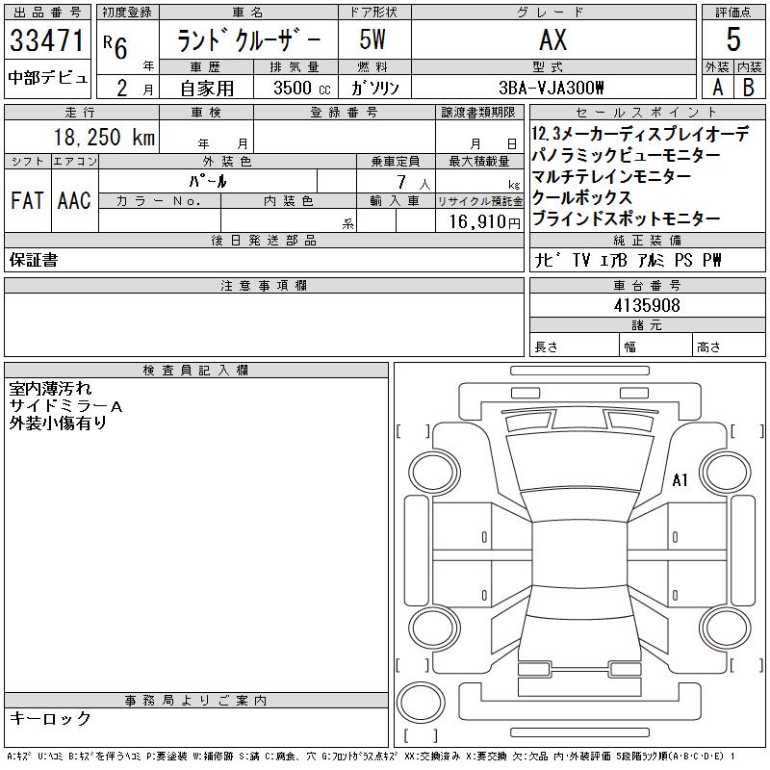Click displacement value 3500 cc
The height and width of the screenshot is (770, 770).
pos(302,89)
